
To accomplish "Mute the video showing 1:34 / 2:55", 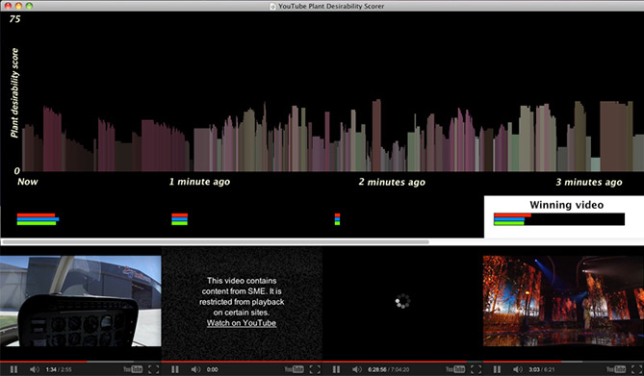I will click(x=34, y=369).
